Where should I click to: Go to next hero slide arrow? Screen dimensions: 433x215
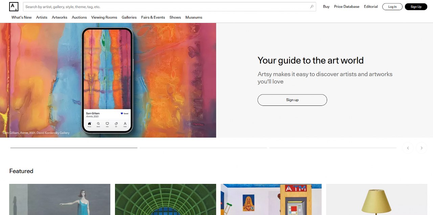(x=421, y=148)
